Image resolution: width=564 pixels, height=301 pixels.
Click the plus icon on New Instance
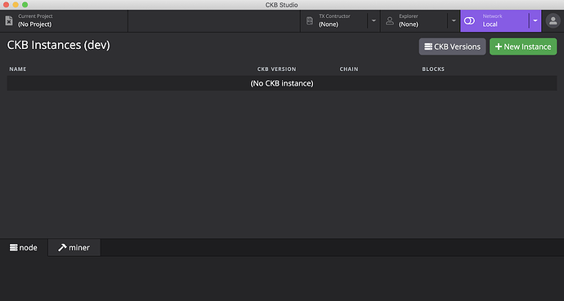point(498,46)
